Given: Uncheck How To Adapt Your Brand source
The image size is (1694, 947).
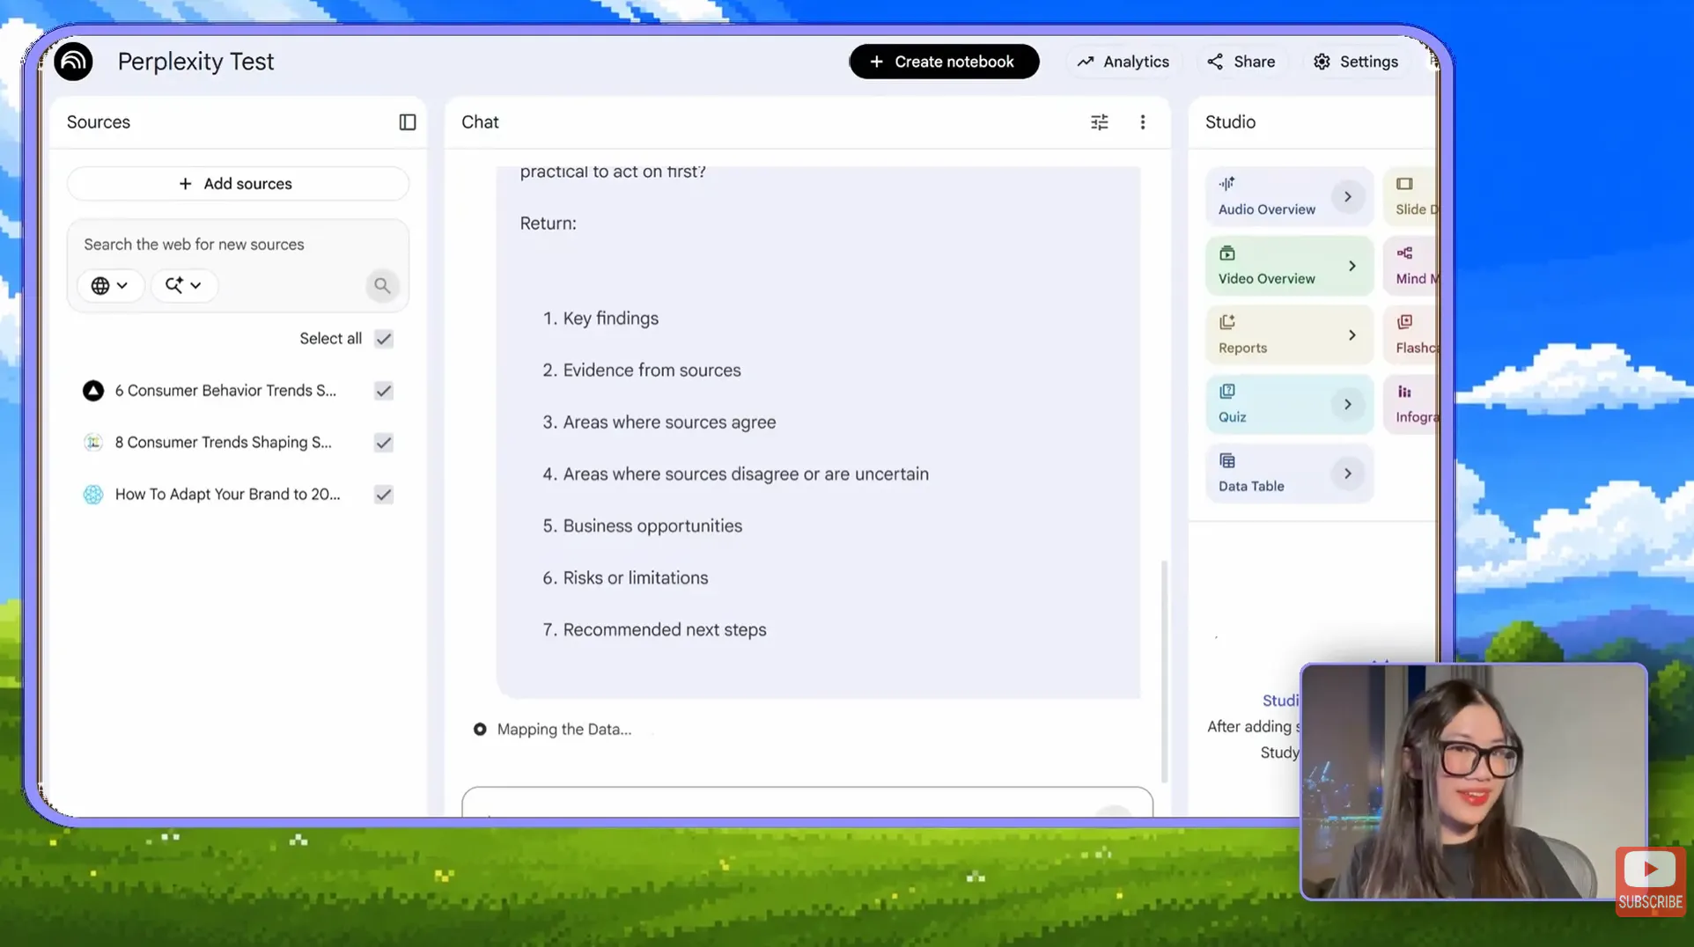Looking at the screenshot, I should click(x=383, y=495).
